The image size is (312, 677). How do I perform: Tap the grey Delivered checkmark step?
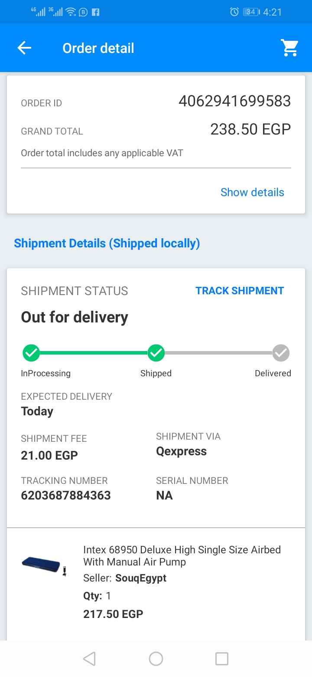click(x=281, y=353)
